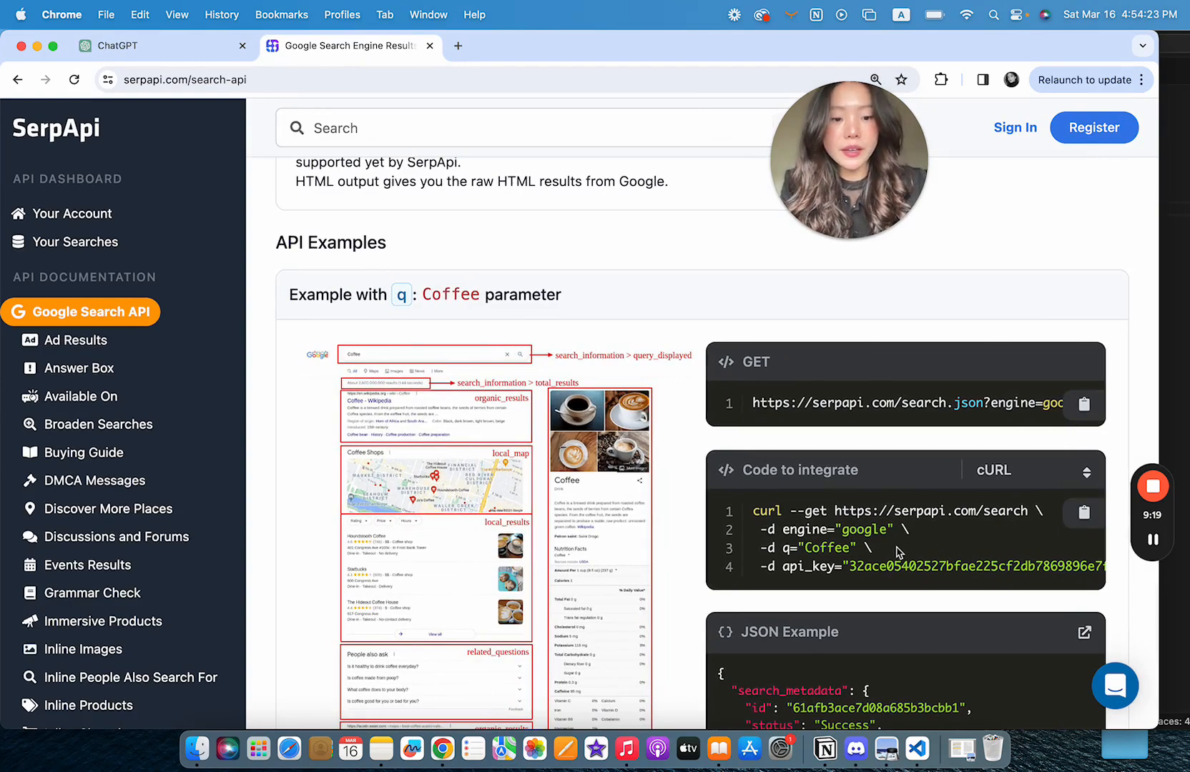
Task: Close the Google Search Engine Results tab
Action: tap(430, 46)
